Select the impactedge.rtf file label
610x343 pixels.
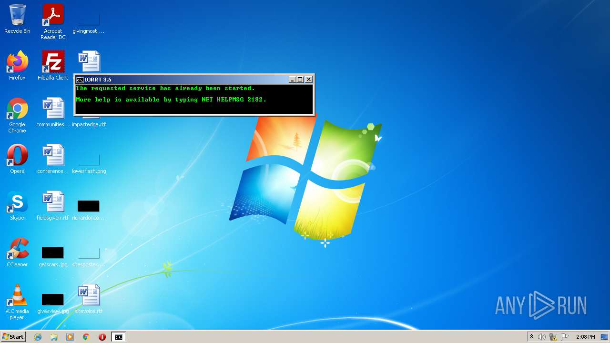[x=89, y=124]
